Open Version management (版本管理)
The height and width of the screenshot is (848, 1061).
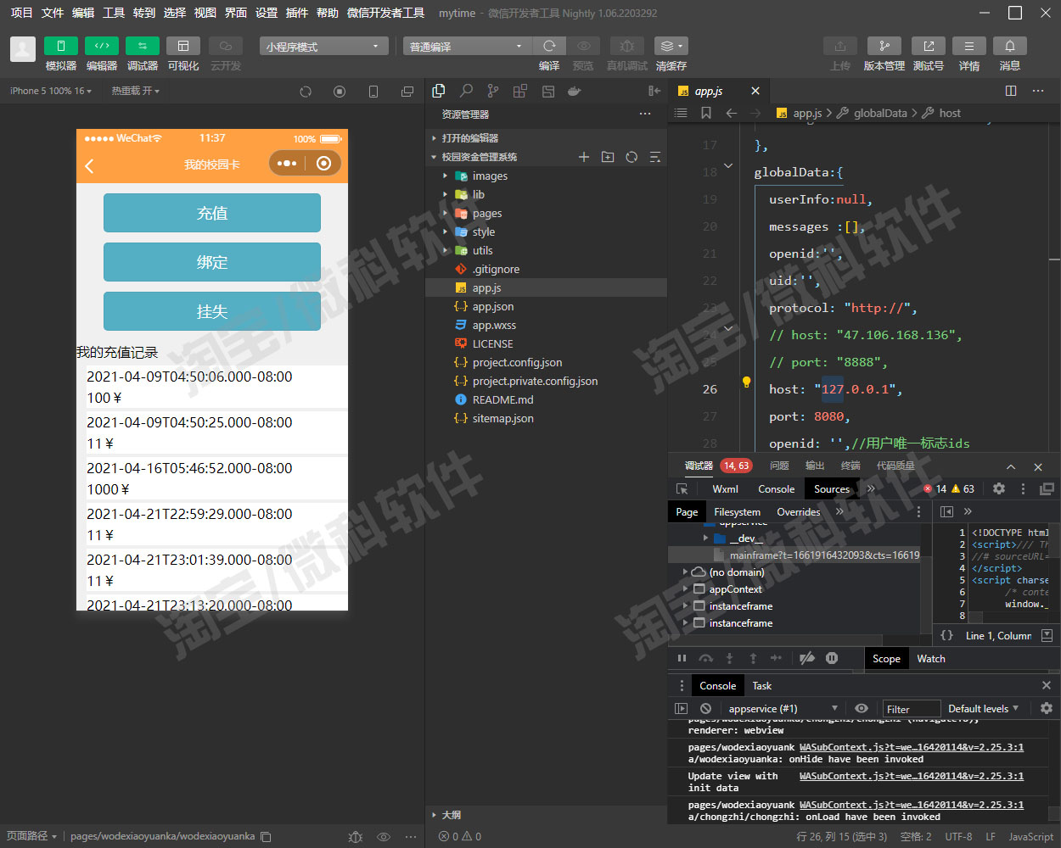884,46
